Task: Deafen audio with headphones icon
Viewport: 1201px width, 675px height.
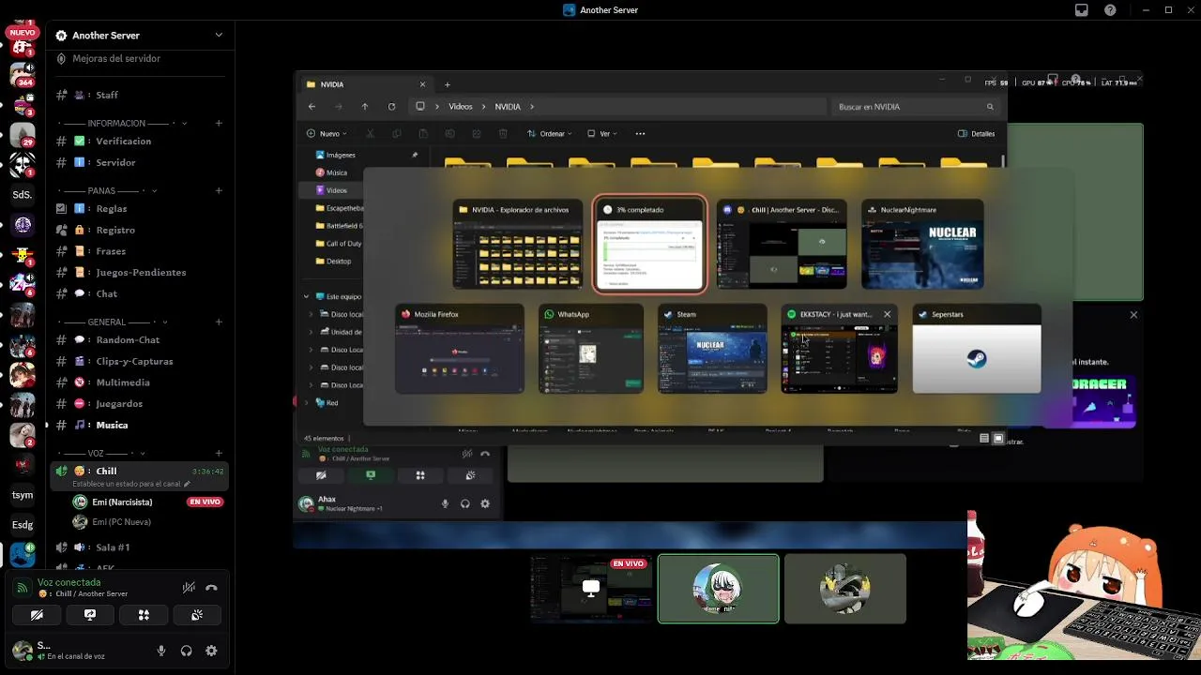Action: click(186, 651)
